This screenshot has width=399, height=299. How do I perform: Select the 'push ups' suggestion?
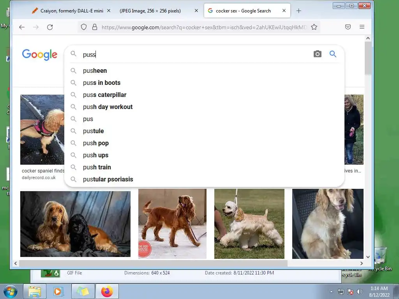204,155
